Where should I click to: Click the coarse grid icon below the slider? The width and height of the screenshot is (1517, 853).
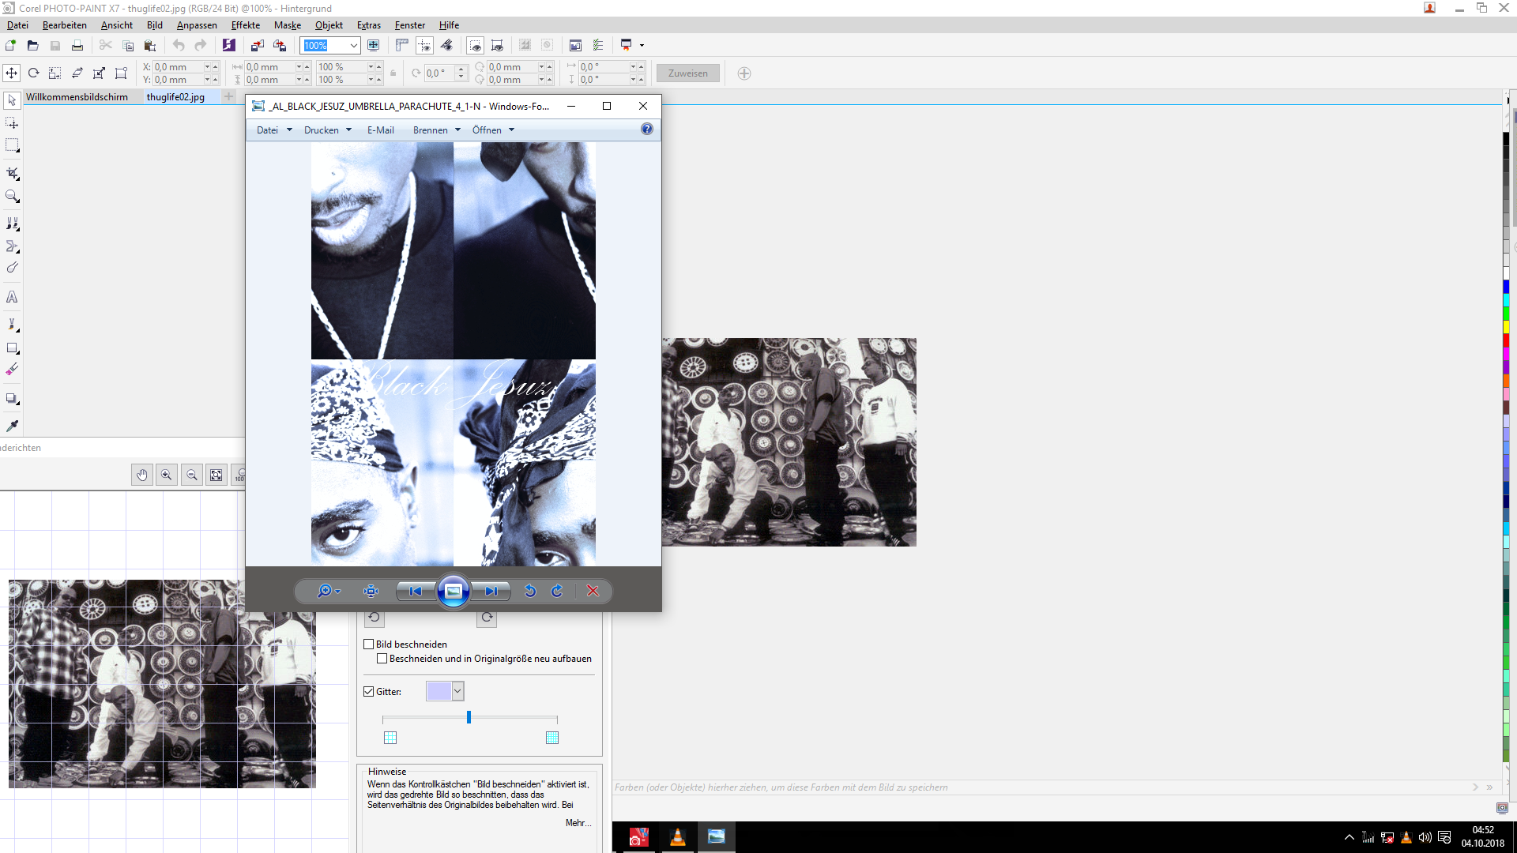coord(390,738)
